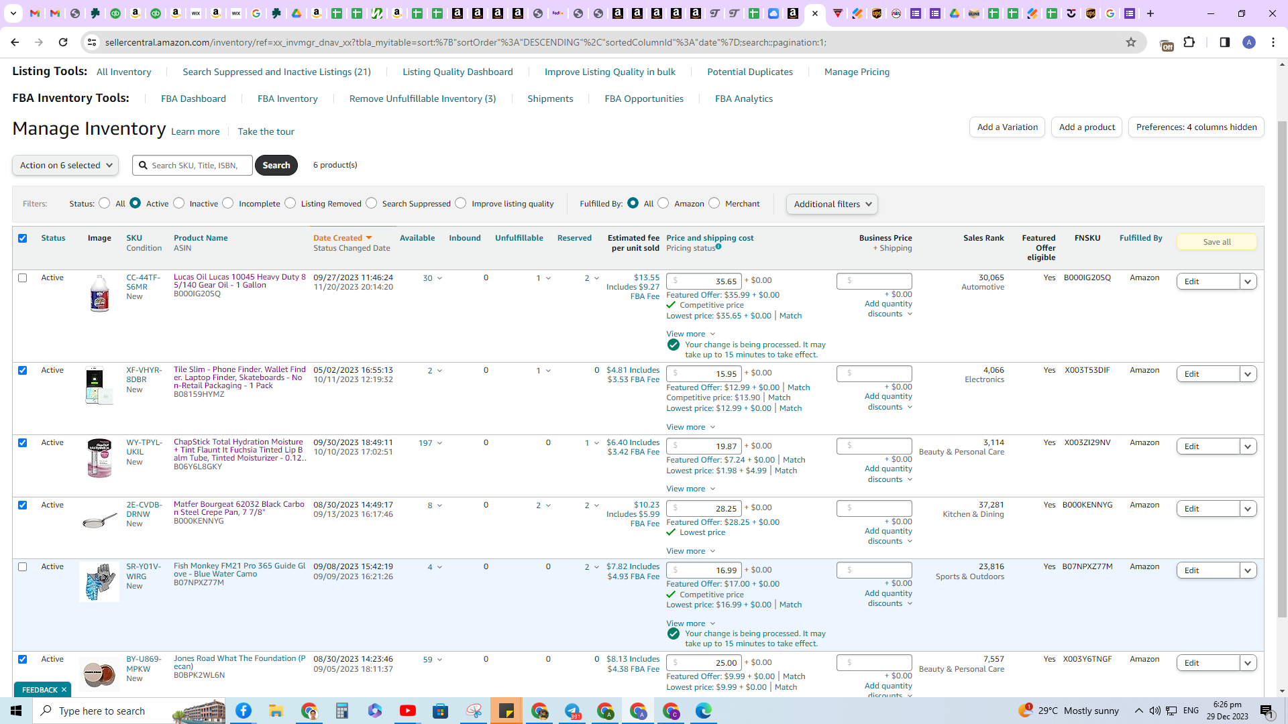Image resolution: width=1288 pixels, height=724 pixels.
Task: Check the Fish Monkey product checkbox
Action: [x=23, y=566]
